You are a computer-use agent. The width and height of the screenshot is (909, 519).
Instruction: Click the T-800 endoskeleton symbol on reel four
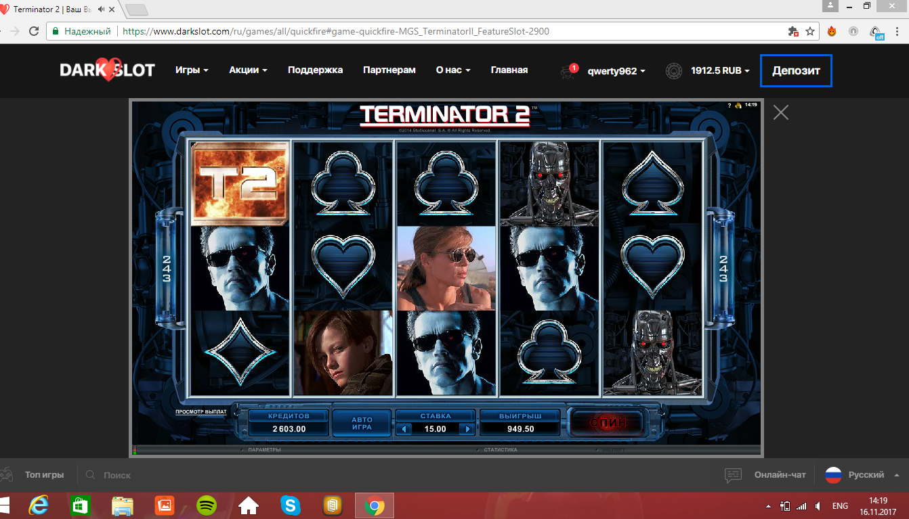(x=549, y=183)
